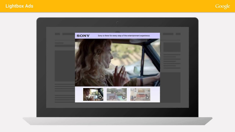Click the lavender thumbnail strip left of thumbnails
Image resolution: width=235 pixels, height=132 pixels.
pyautogui.click(x=79, y=94)
